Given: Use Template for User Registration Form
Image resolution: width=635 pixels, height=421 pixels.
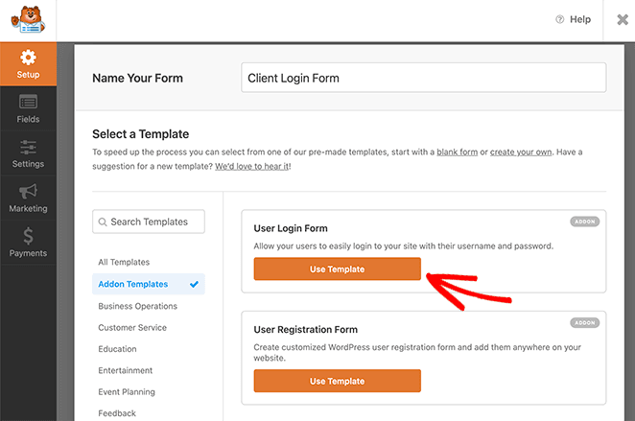Looking at the screenshot, I should click(x=337, y=381).
